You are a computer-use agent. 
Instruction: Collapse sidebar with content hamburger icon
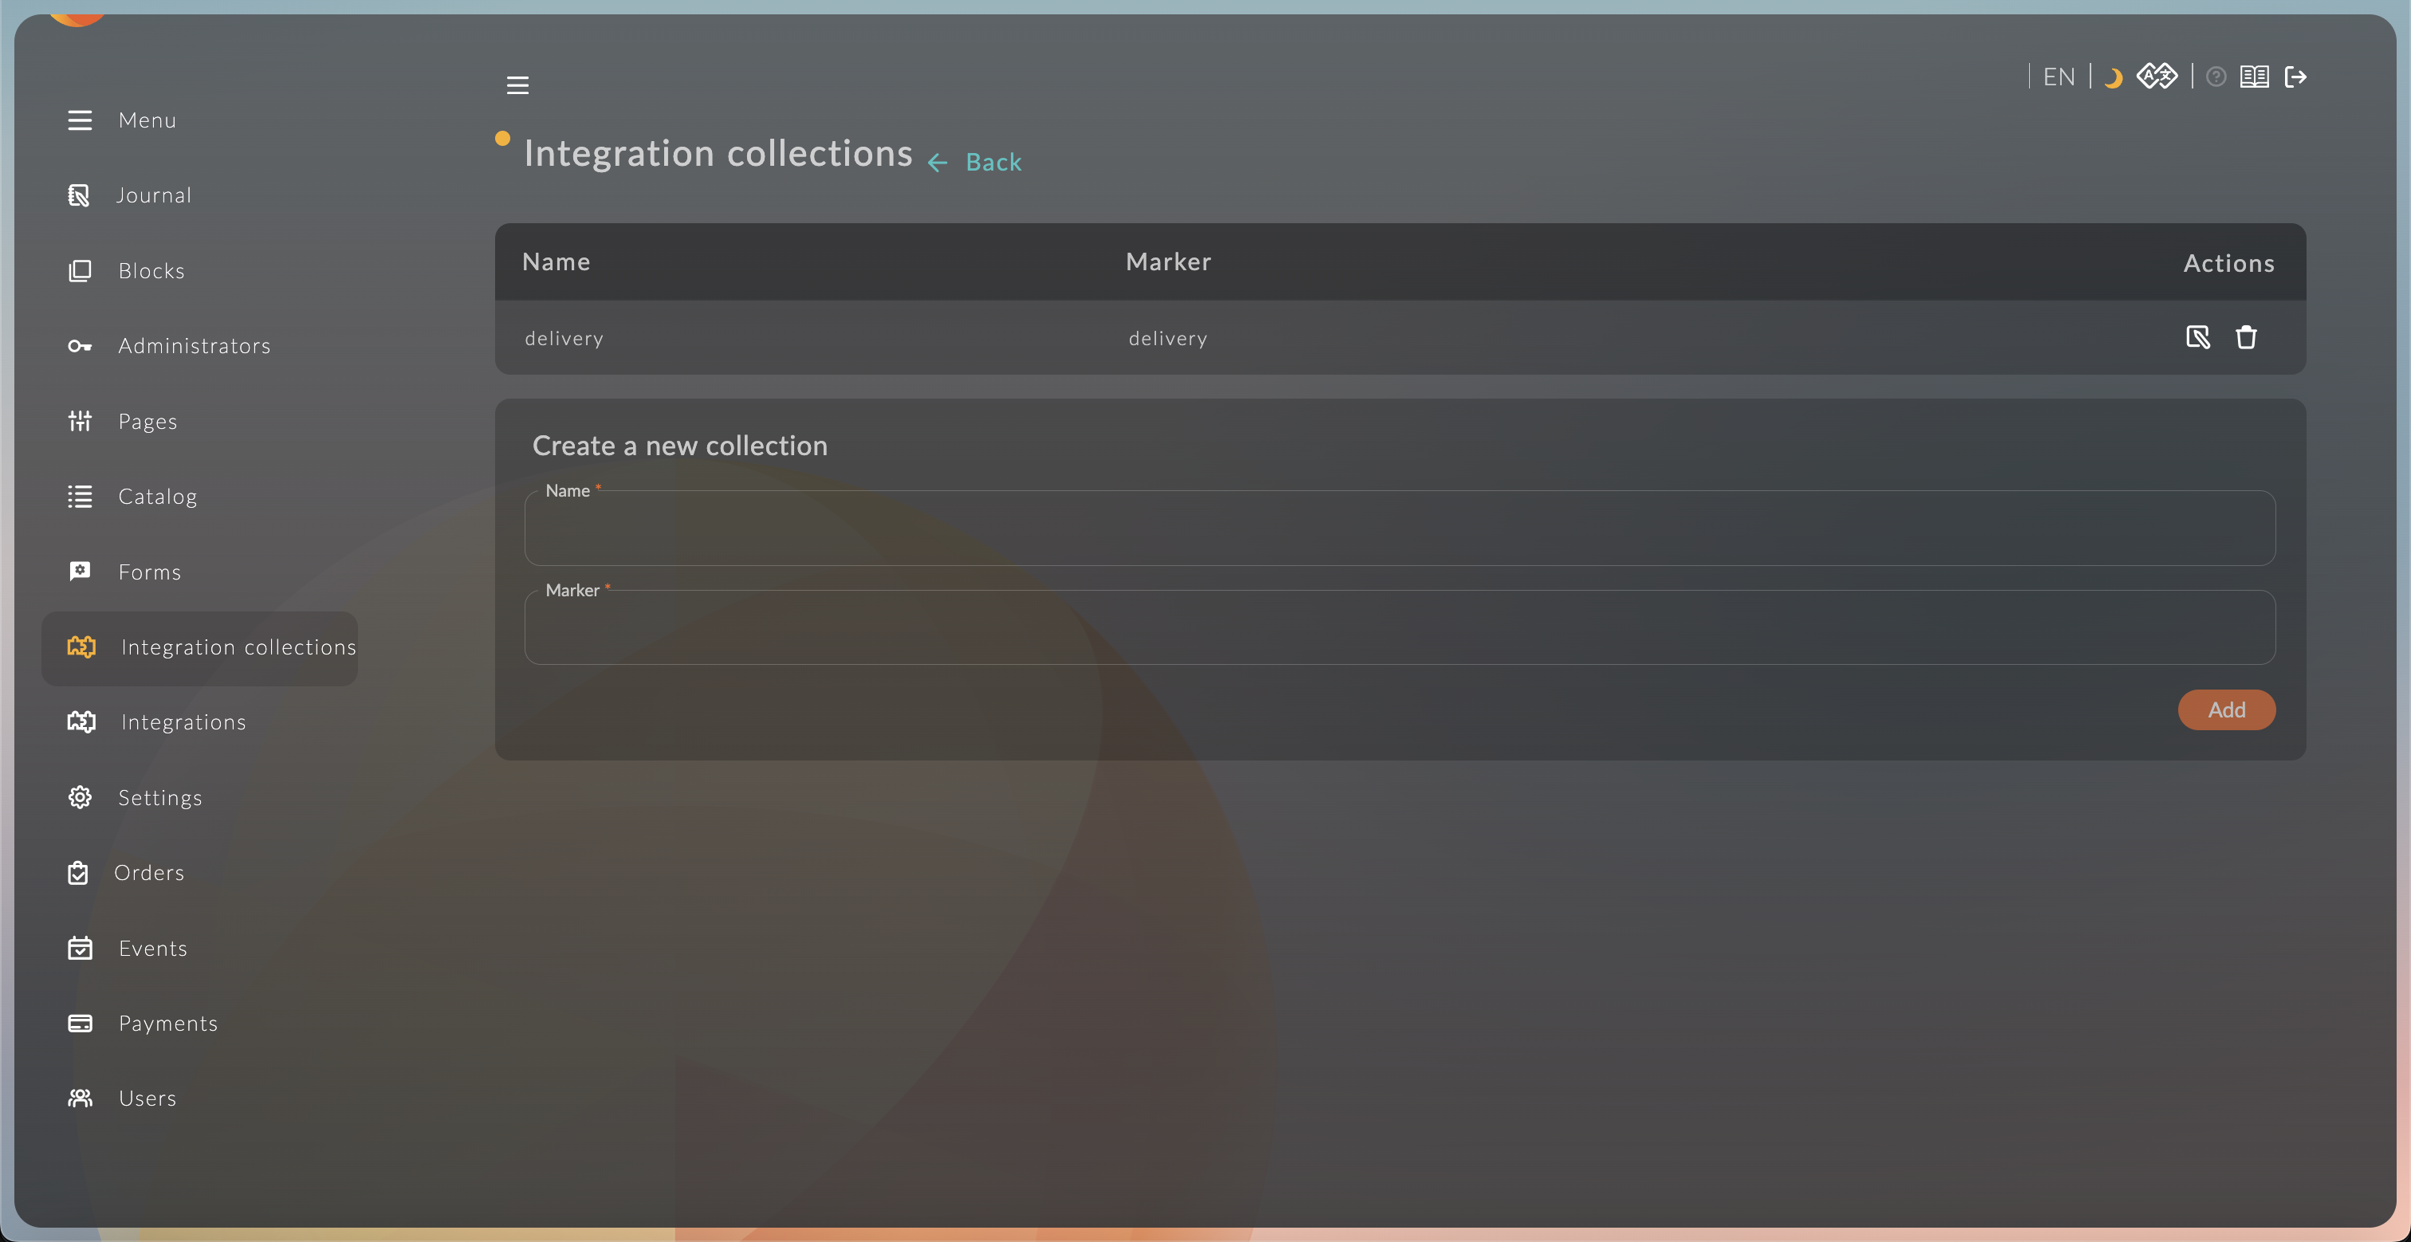pos(517,85)
